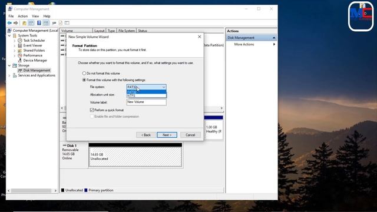The image size is (377, 212).
Task: Toggle Perform a quick format checkbox
Action: point(92,110)
